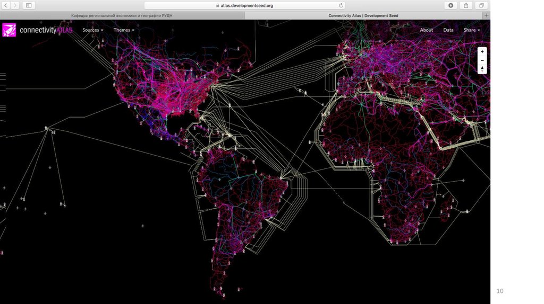Go forward using Safari forward arrow
This screenshot has height=304, width=544.
(x=15, y=5)
